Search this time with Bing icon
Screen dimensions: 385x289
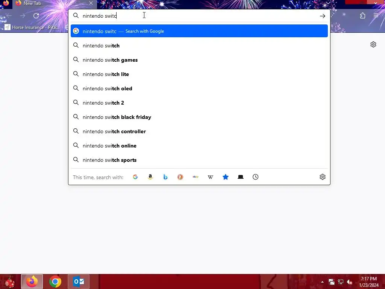[165, 177]
